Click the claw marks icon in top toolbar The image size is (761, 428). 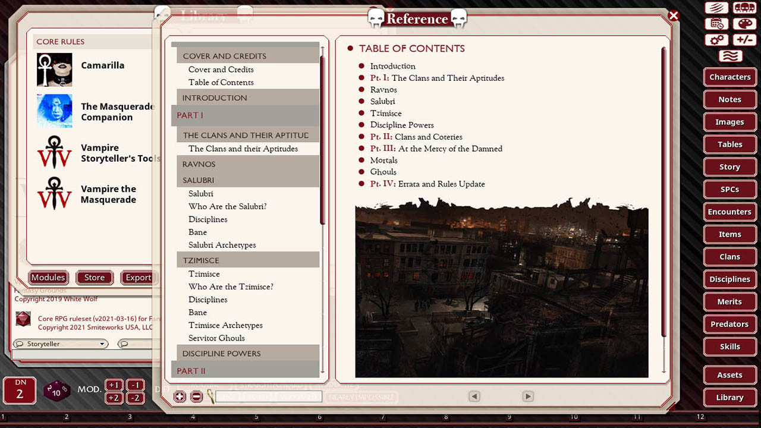coord(716,8)
